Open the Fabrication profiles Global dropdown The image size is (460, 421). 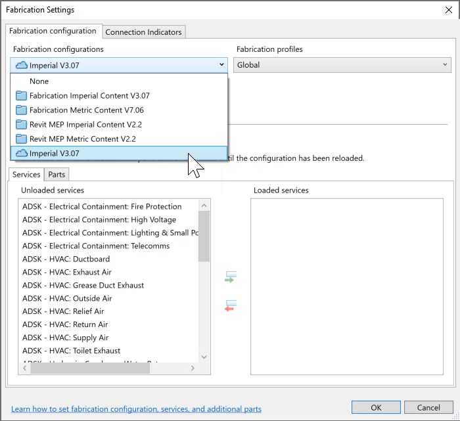coord(342,65)
